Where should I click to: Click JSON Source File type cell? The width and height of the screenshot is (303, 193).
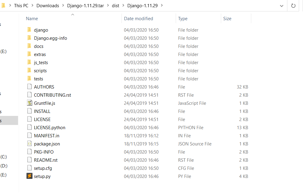click(x=195, y=144)
